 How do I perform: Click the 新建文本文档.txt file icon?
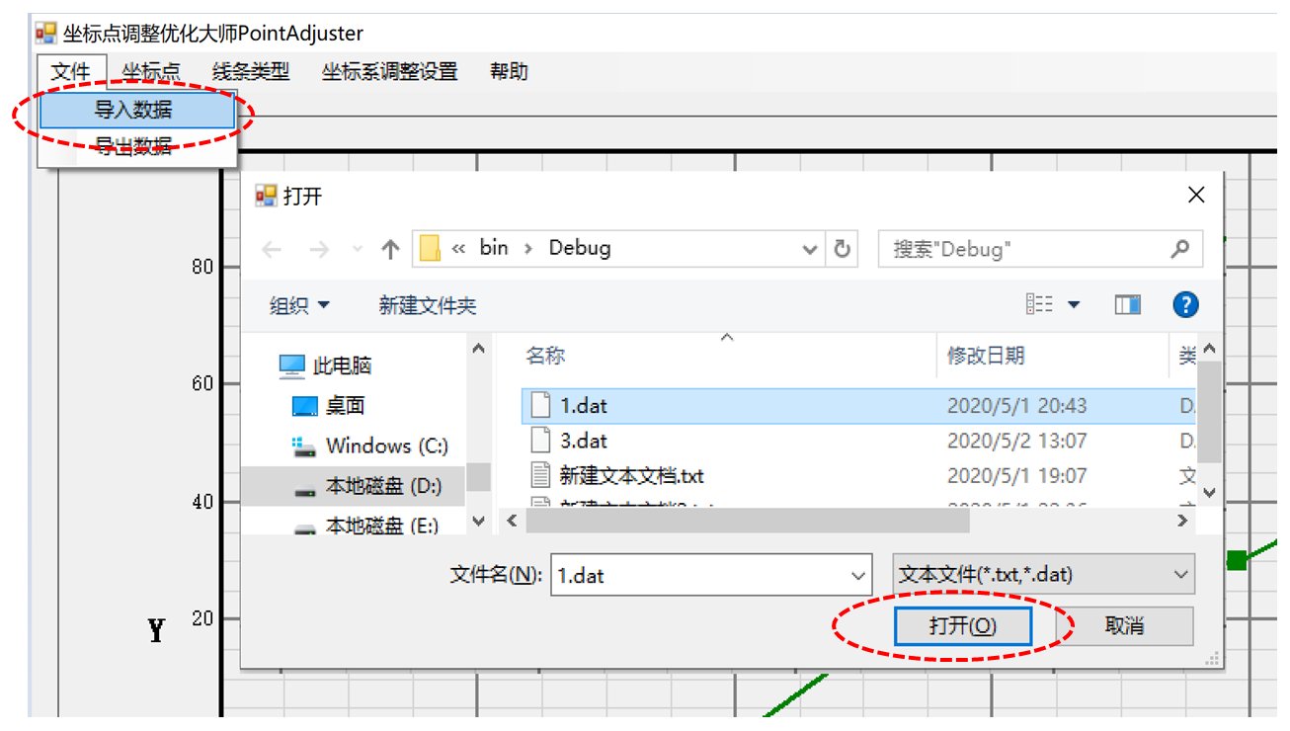coord(540,475)
